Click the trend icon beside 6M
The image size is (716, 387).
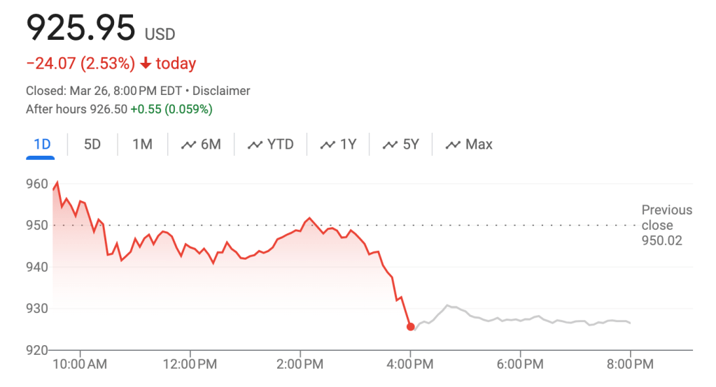(x=188, y=145)
